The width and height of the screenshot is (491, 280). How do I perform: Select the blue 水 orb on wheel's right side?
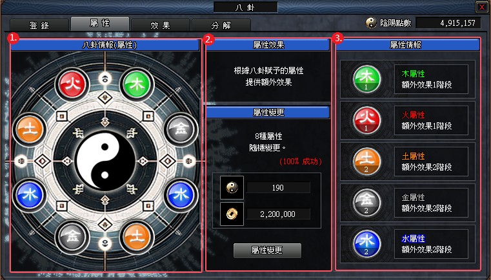click(x=181, y=195)
